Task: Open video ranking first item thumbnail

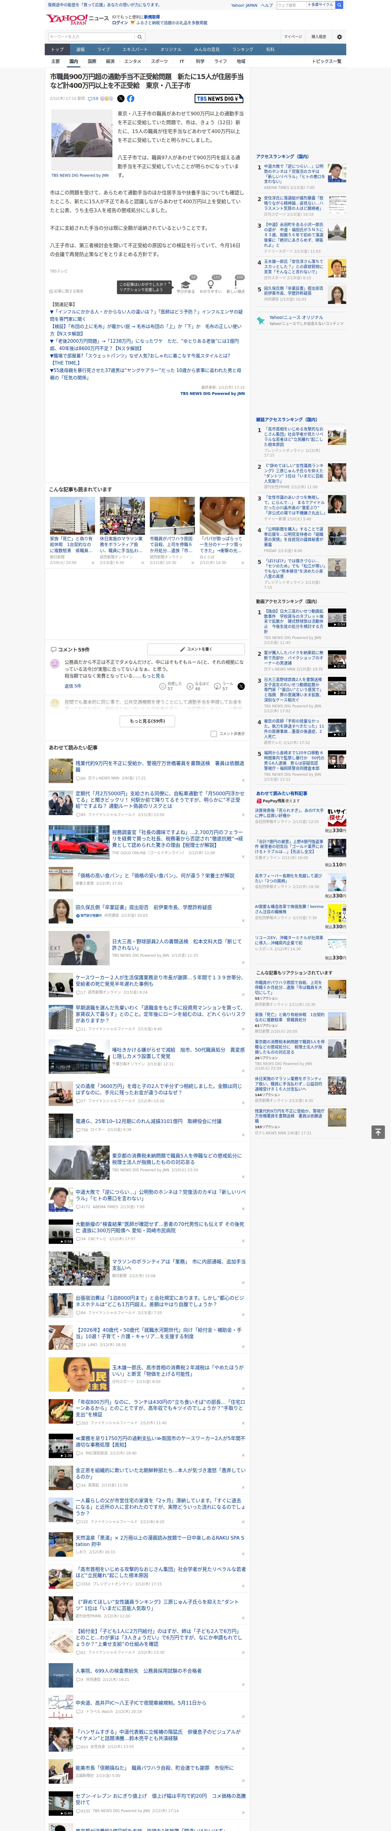Action: click(x=337, y=618)
